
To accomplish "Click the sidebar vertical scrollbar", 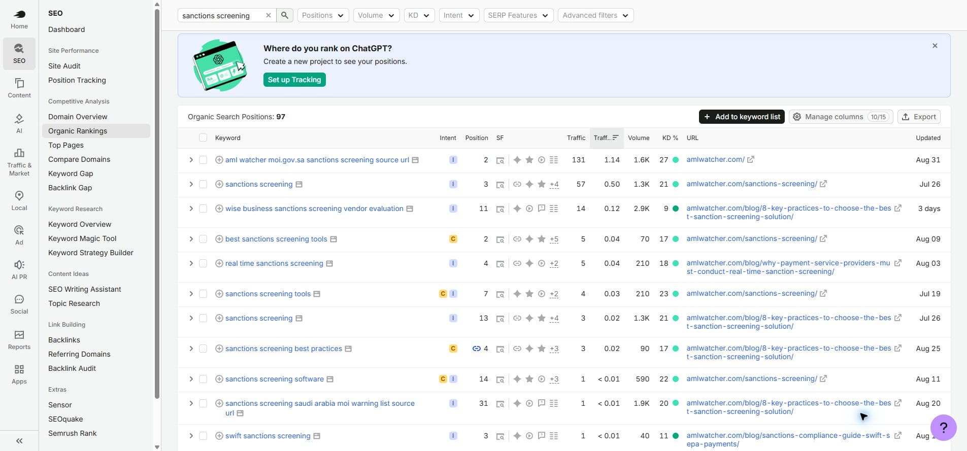I will [x=157, y=203].
